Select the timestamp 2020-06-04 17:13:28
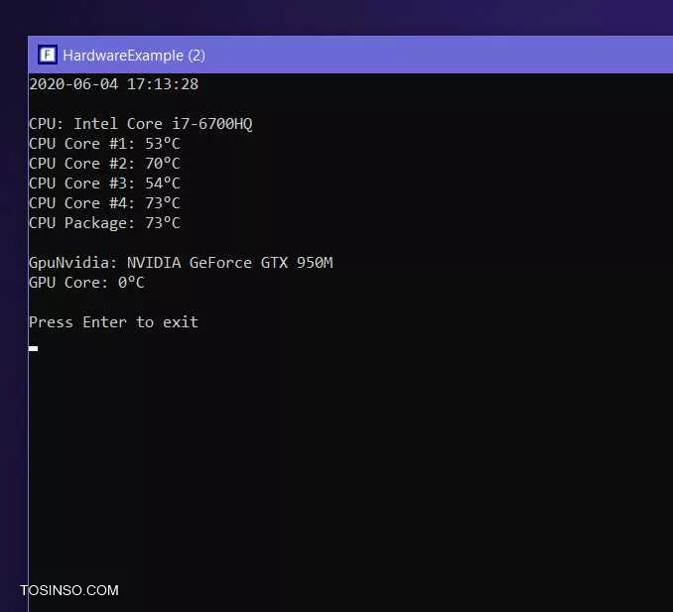This screenshot has height=612, width=673. tap(114, 84)
